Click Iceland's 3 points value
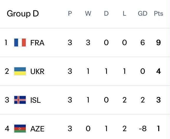The height and width of the screenshot is (139, 170). pos(158,100)
